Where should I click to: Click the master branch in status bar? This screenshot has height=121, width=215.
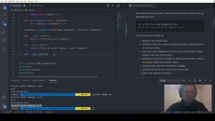(x=7, y=112)
